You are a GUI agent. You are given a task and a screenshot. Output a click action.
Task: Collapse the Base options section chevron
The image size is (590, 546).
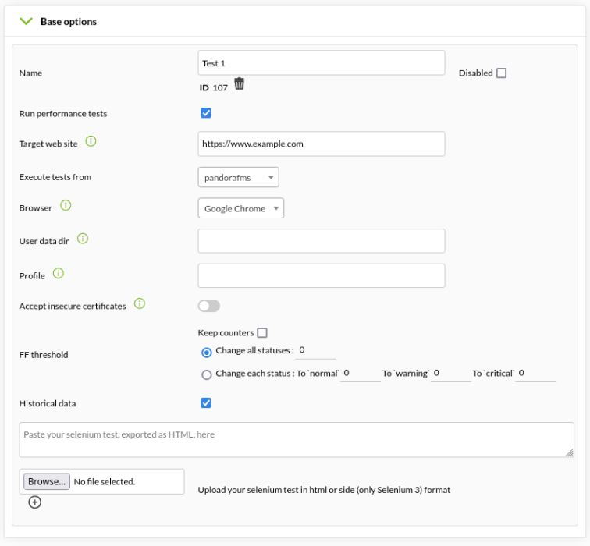(26, 21)
